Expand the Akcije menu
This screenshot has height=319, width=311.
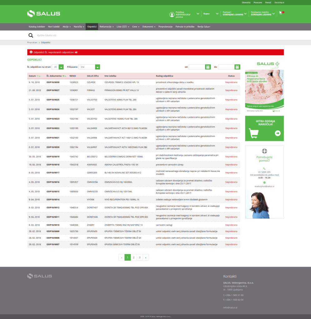click(67, 27)
